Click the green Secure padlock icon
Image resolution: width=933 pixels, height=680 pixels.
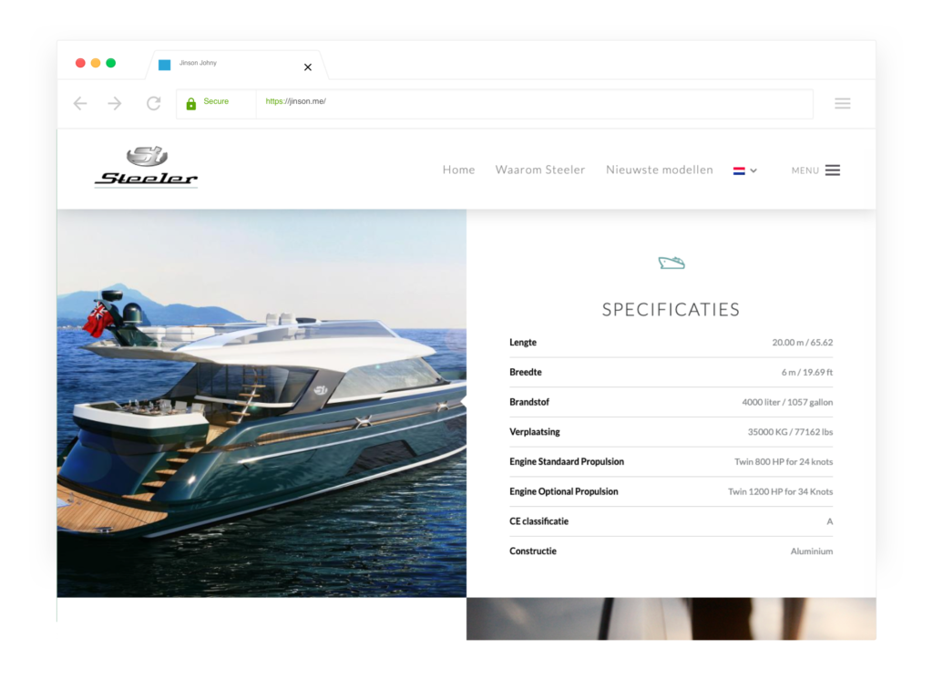pos(191,104)
